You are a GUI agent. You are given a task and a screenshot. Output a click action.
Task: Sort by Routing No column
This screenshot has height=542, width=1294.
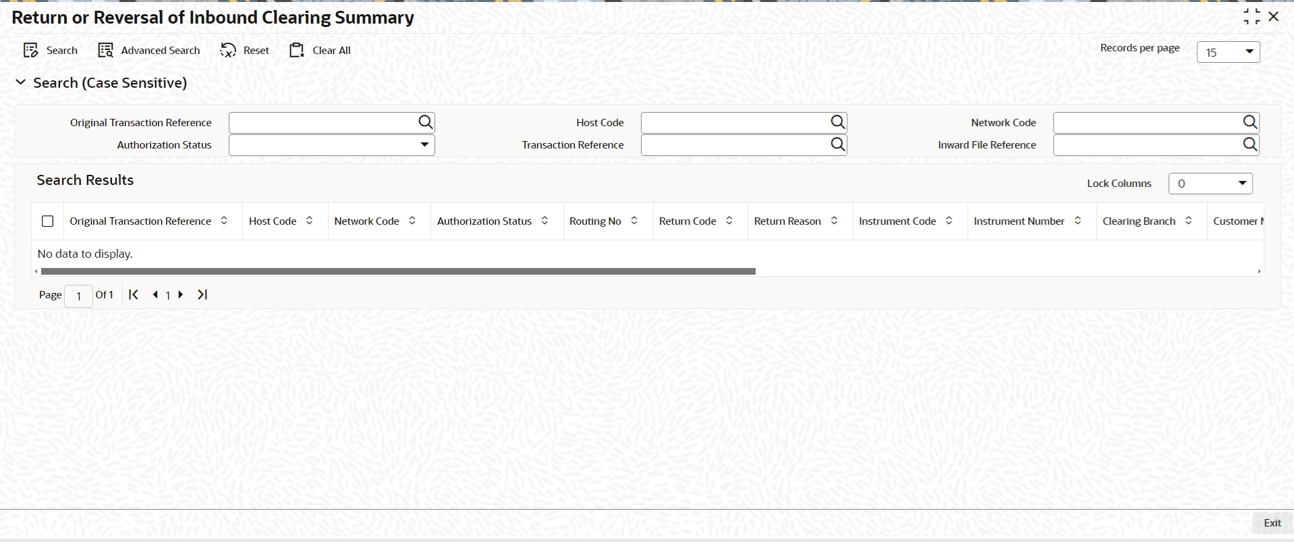(x=634, y=221)
